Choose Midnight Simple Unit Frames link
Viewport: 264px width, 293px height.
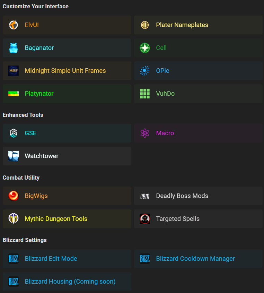(67, 71)
